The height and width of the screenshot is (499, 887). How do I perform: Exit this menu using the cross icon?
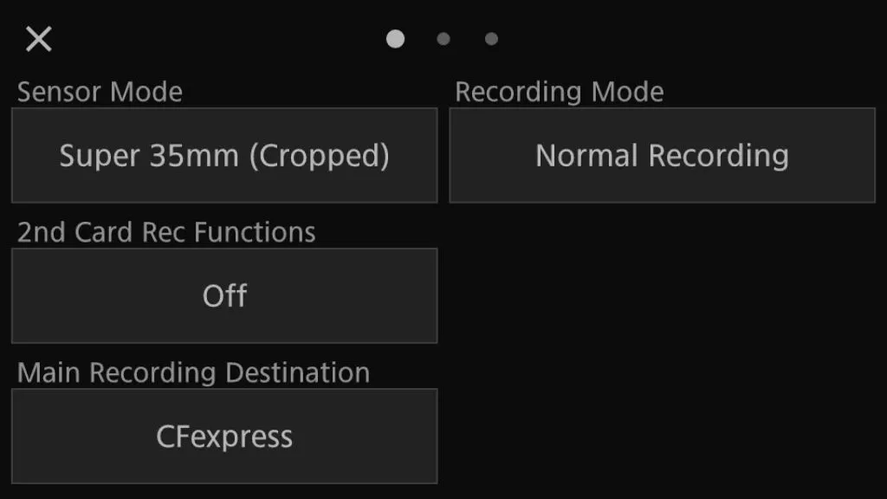[39, 39]
